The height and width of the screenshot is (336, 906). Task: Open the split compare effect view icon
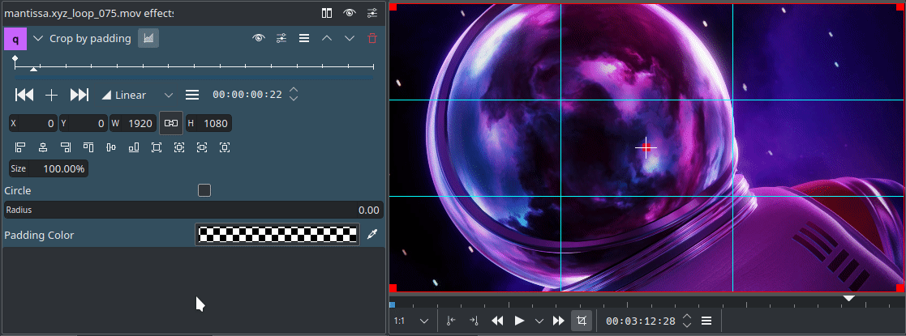pyautogui.click(x=327, y=13)
